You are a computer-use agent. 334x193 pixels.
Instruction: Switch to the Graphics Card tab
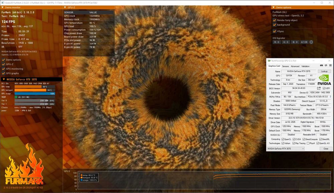(x=274, y=66)
